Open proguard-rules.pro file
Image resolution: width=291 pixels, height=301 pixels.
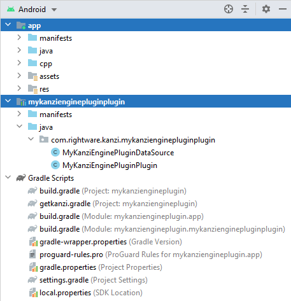151,255
